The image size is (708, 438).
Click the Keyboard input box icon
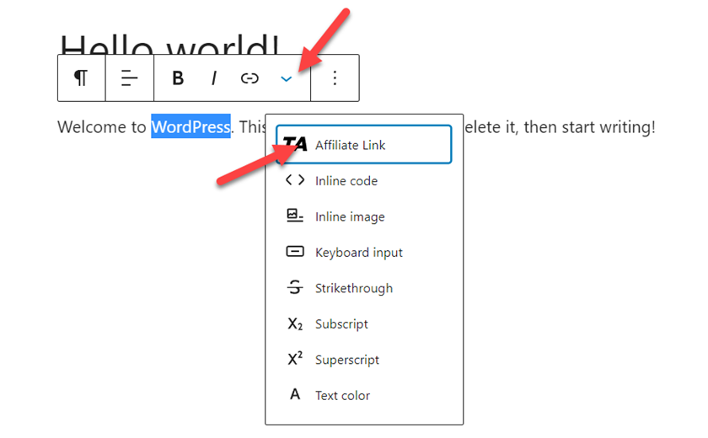pyautogui.click(x=295, y=251)
